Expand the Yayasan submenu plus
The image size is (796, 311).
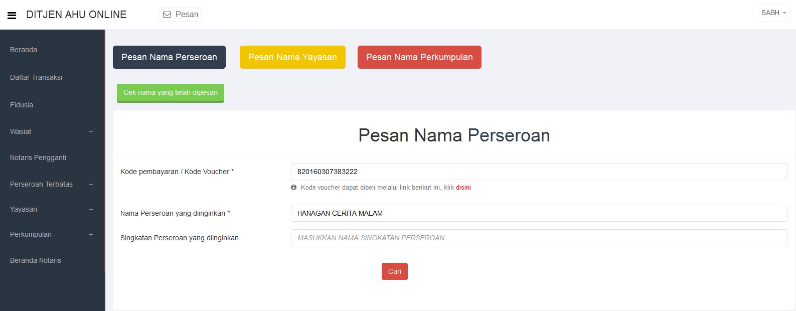pyautogui.click(x=91, y=209)
